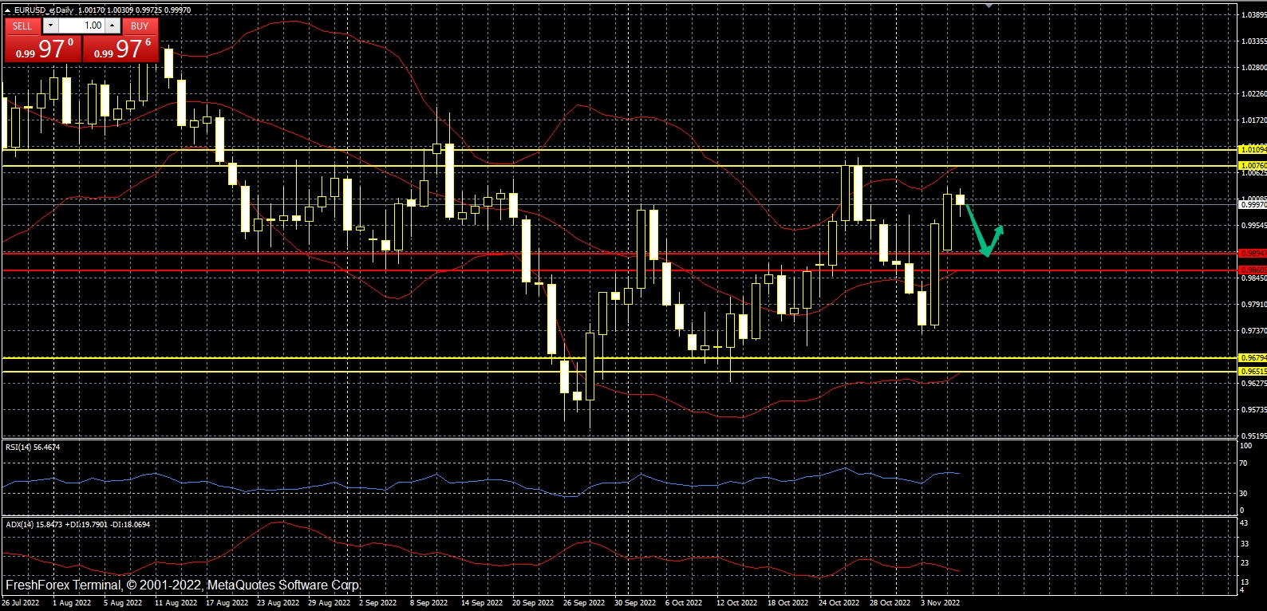Decrease lot volume with the down arrow
This screenshot has height=611, width=1267.
[50, 26]
